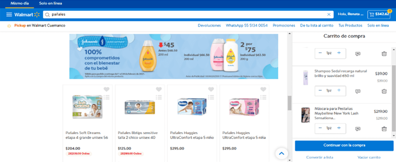Screen dimensions: 396x162
Task: Click Continuar con la compra button
Action: [344, 145]
